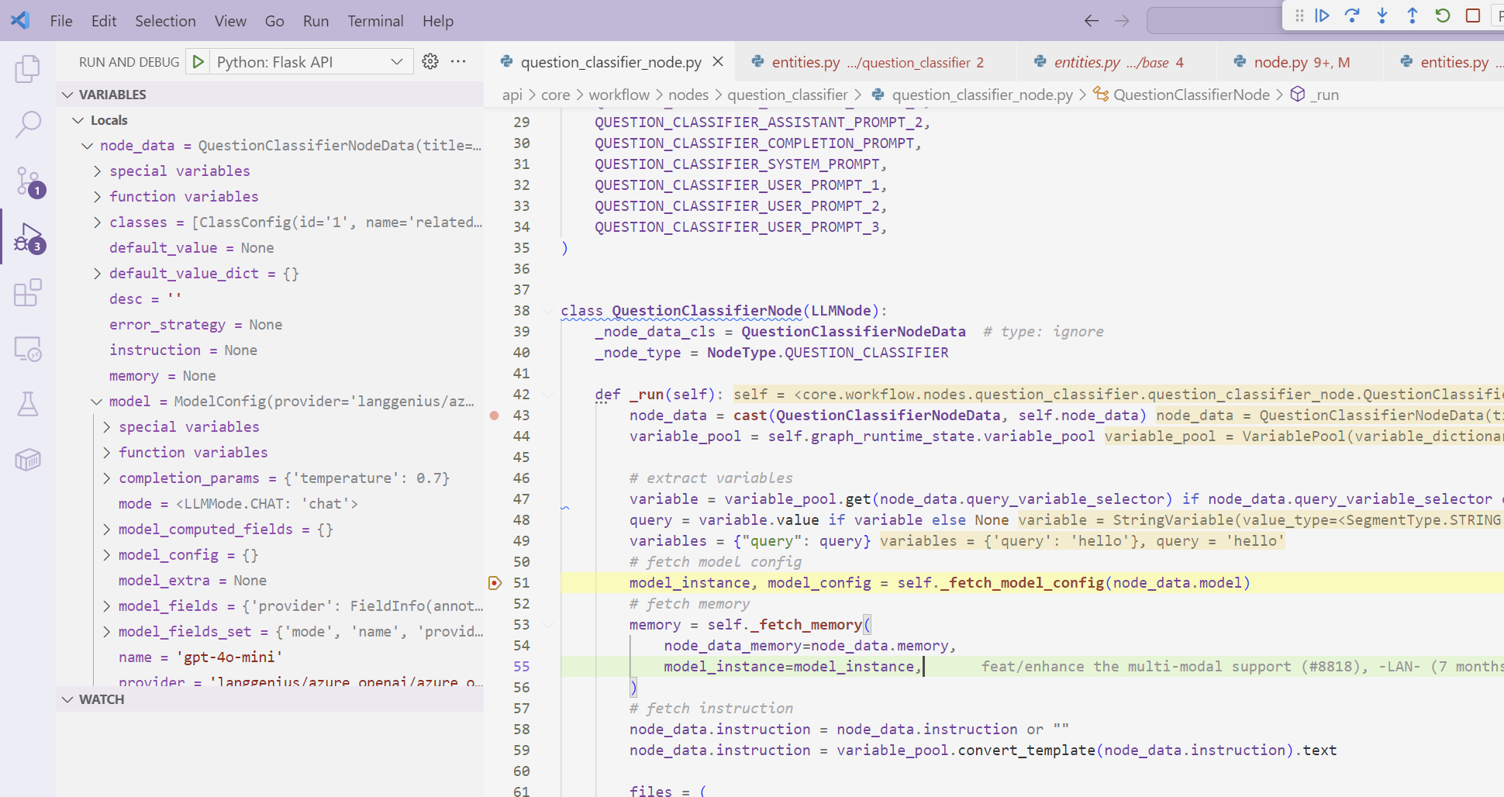Image resolution: width=1504 pixels, height=797 pixels.
Task: Open the Help menu
Action: [438, 21]
